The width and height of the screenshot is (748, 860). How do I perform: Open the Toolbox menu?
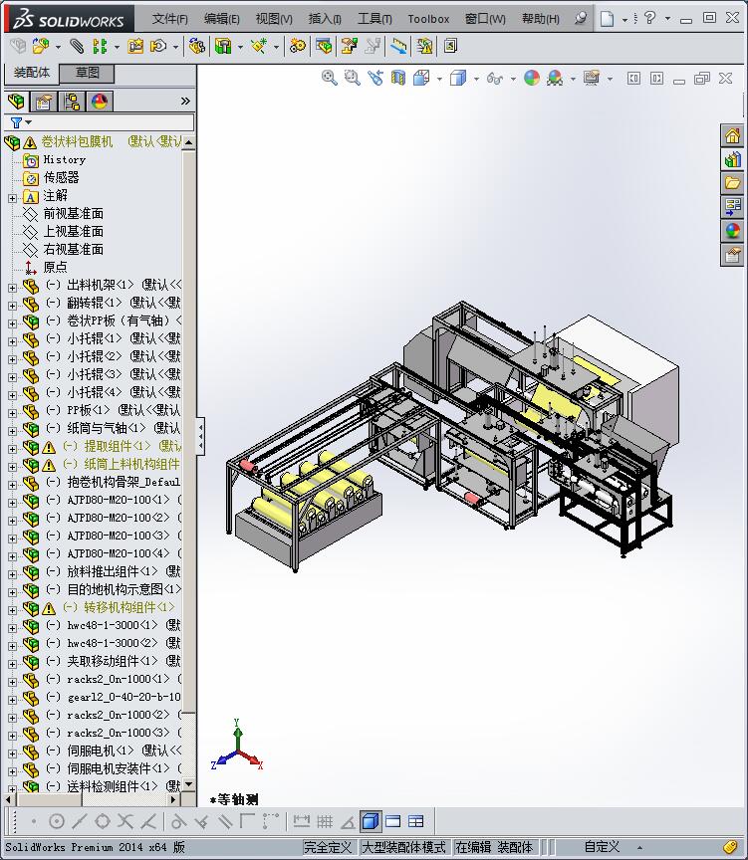428,19
